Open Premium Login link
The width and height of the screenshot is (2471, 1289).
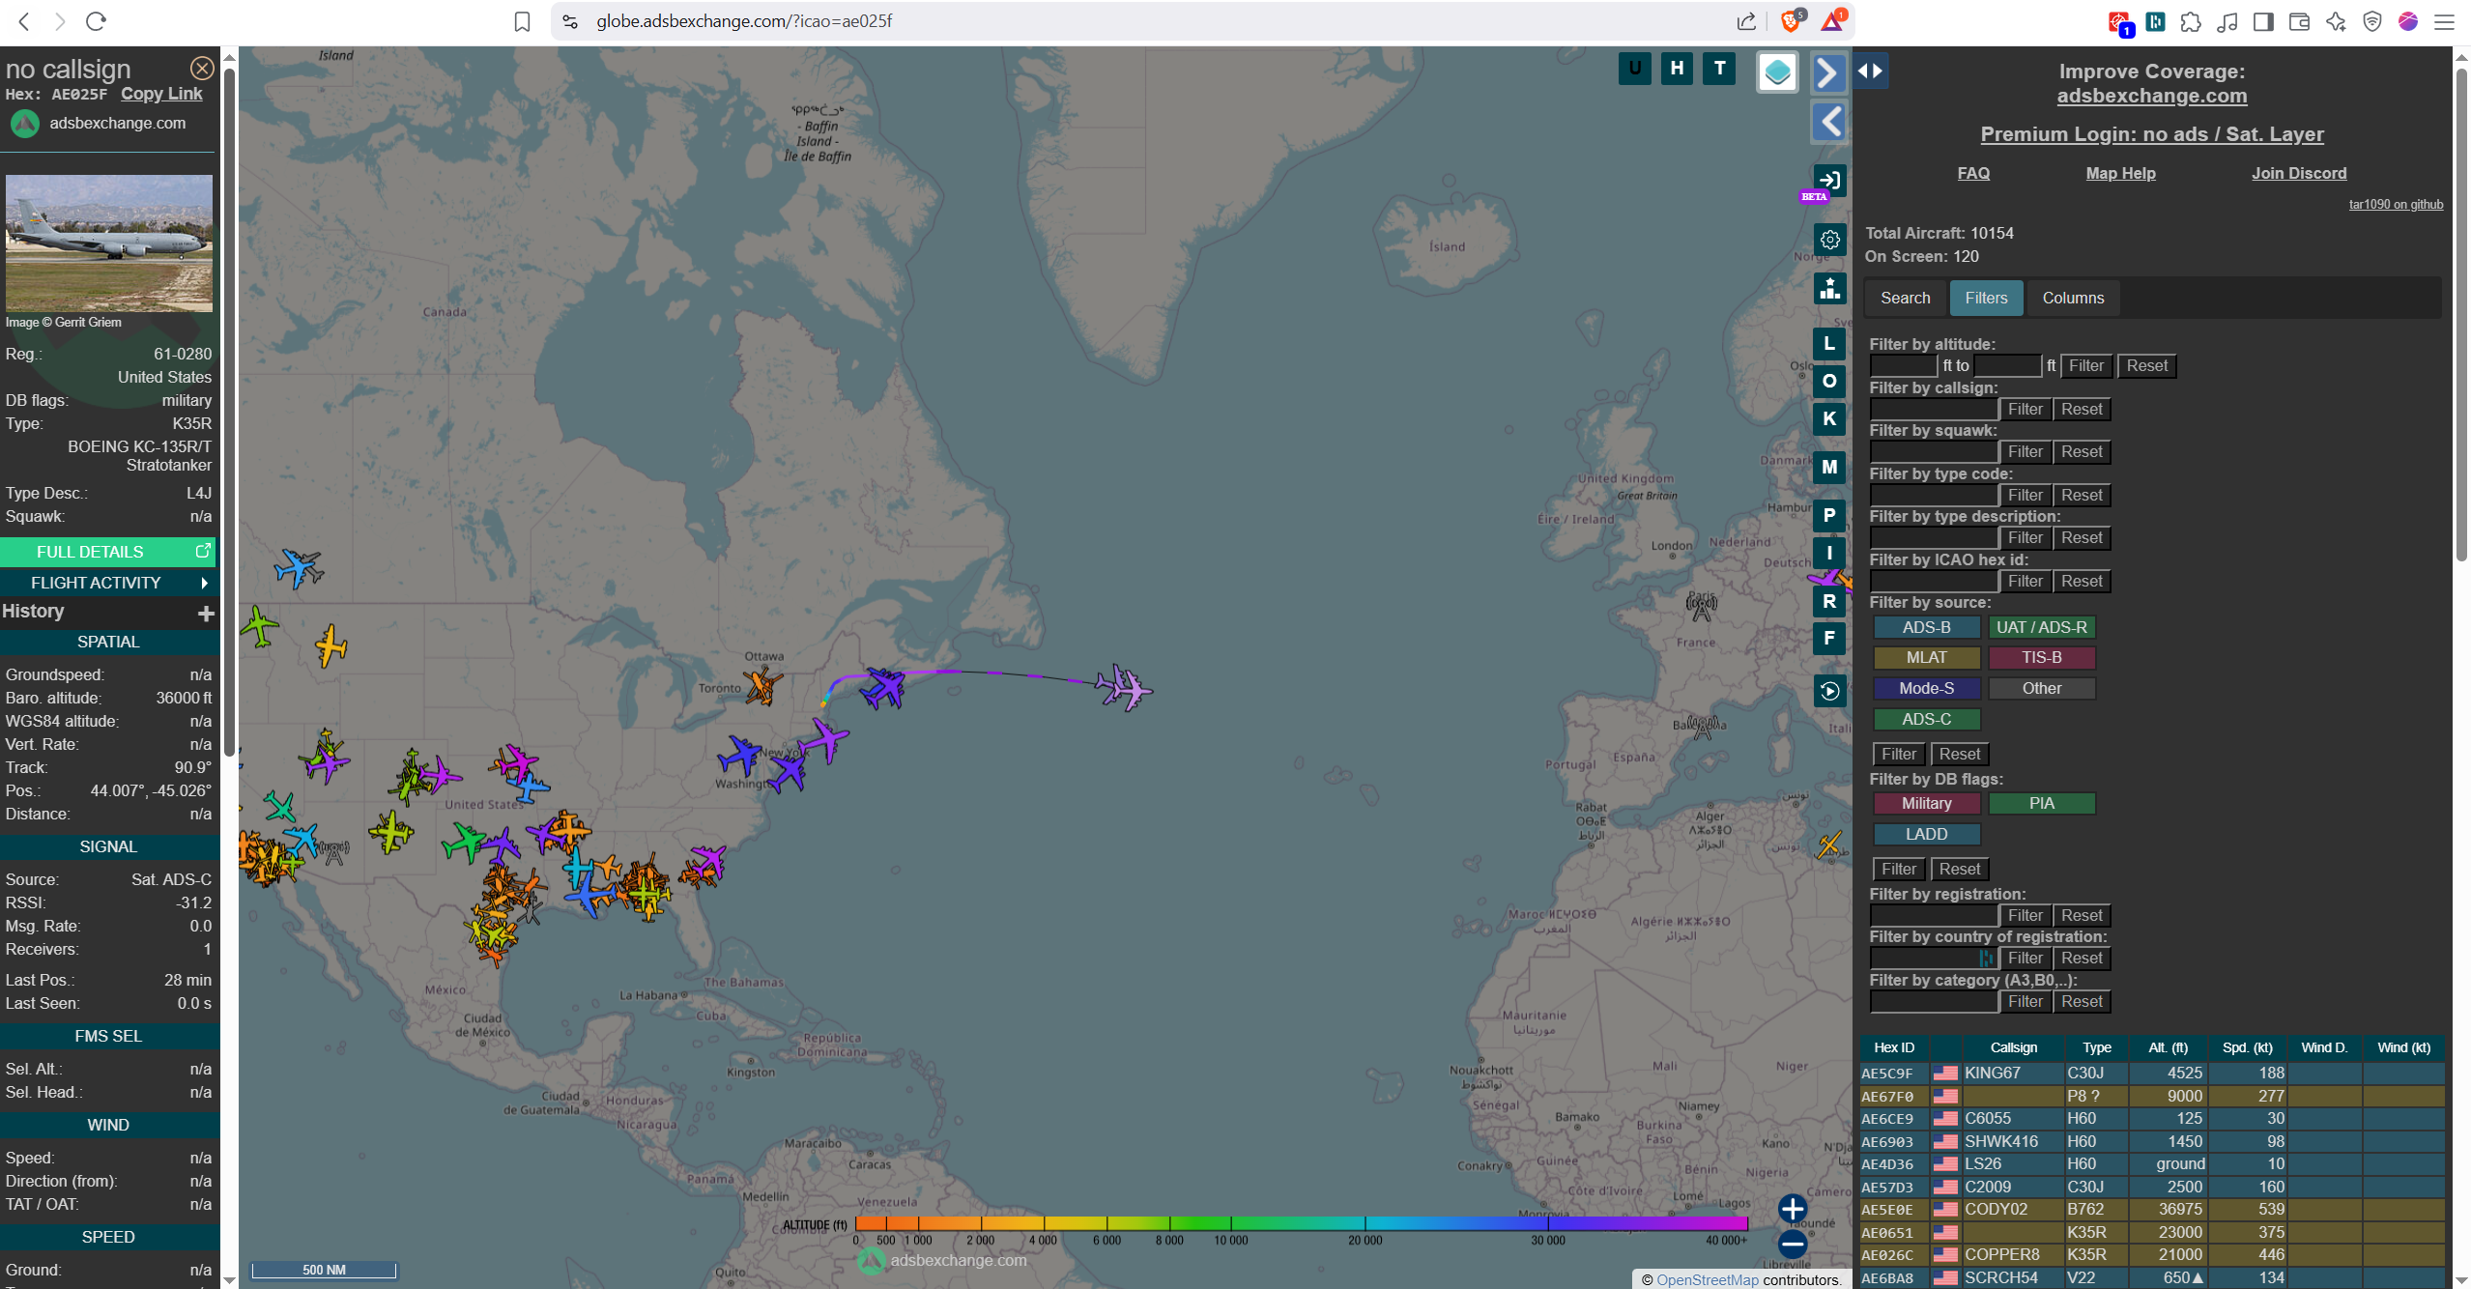[x=2152, y=134]
